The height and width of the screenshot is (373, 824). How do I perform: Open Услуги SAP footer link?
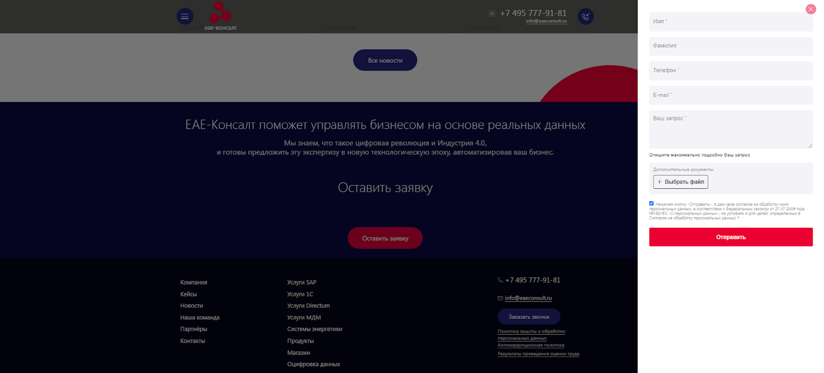302,282
